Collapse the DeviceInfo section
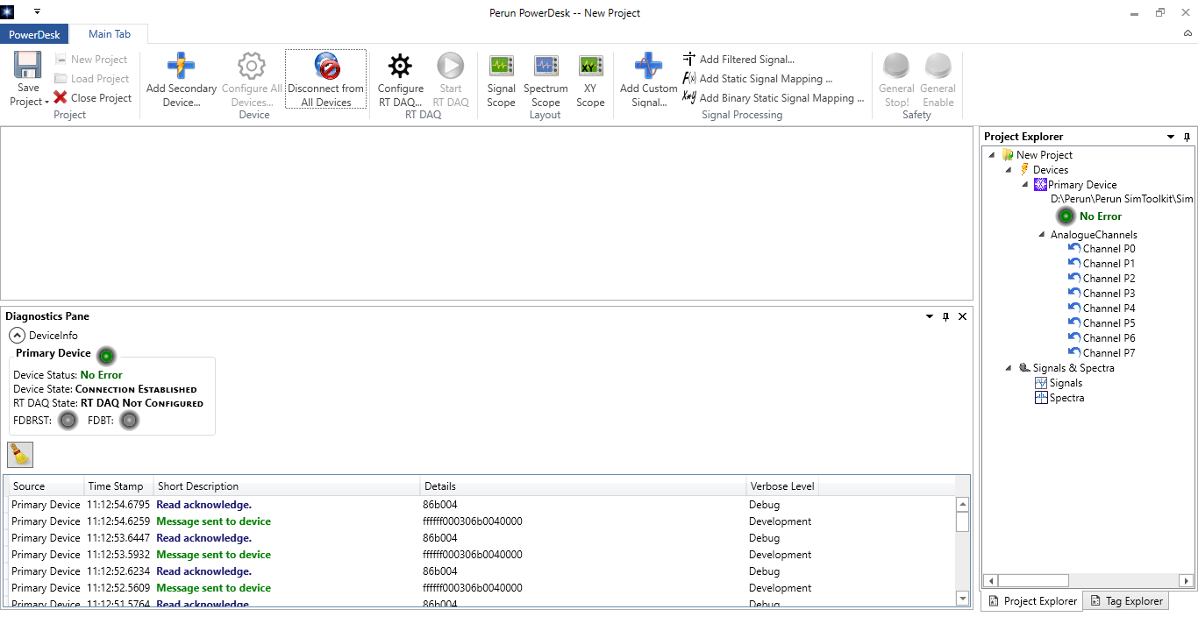Viewport: 1198px width, 638px height. pos(18,335)
